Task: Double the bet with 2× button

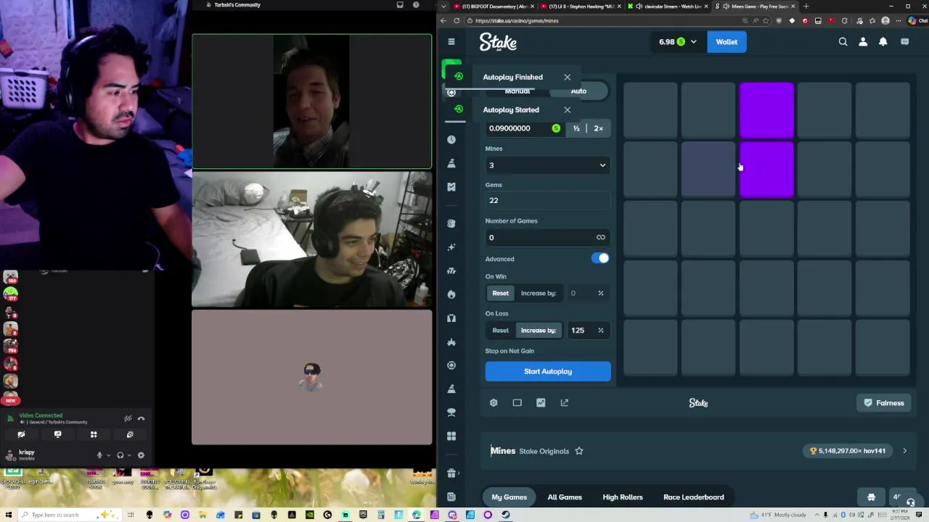Action: coord(598,128)
